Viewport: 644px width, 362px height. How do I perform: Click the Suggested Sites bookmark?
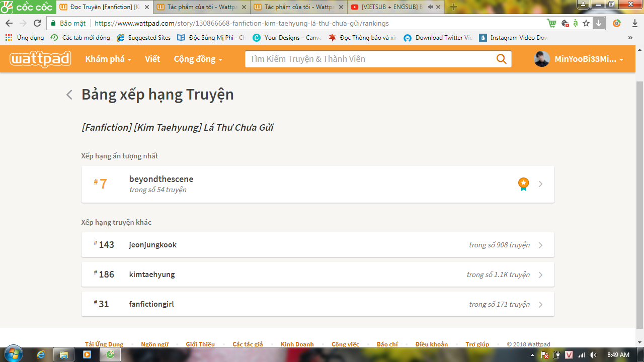pyautogui.click(x=144, y=38)
